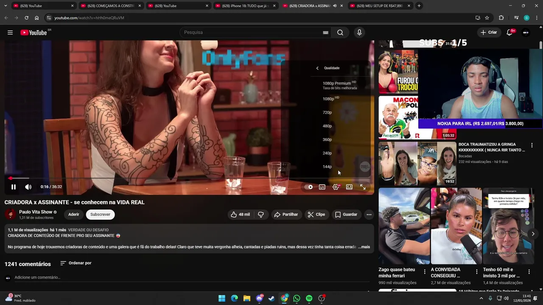Open Windows Start menu
Image resolution: width=543 pixels, height=305 pixels.
point(222,299)
